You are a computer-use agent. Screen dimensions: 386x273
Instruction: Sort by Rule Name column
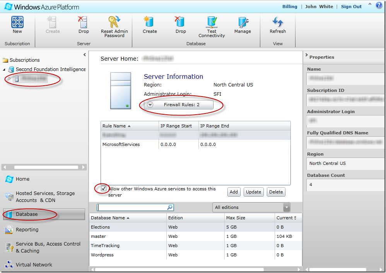(x=130, y=126)
